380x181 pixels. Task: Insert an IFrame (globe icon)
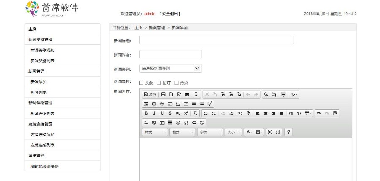point(202,123)
